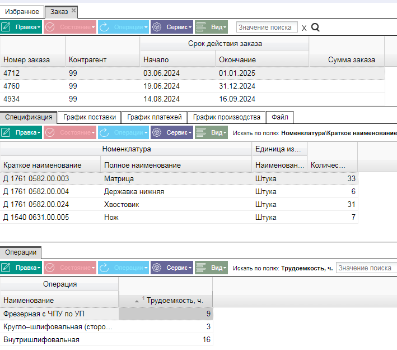The height and width of the screenshot is (350, 397).
Task: Click the refresh arrow icon in orders toolbar
Action: 104,27
